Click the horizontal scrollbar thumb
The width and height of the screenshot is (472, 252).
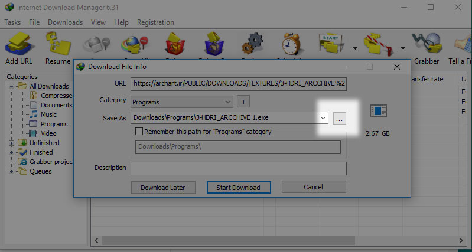coord(229,241)
